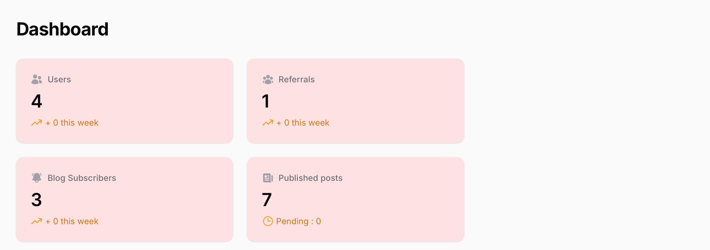Open the Referrals card
710x250 pixels.
coord(356,101)
